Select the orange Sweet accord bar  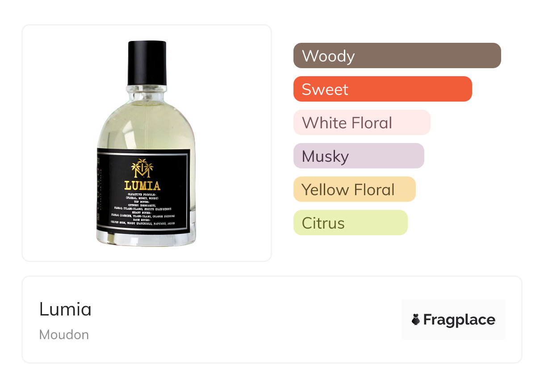[382, 89]
